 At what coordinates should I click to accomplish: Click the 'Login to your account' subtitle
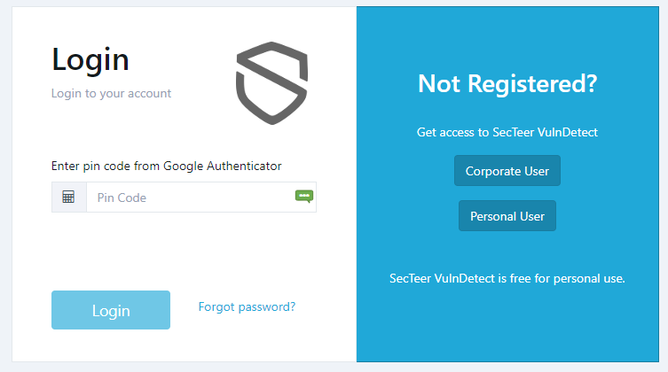(111, 94)
